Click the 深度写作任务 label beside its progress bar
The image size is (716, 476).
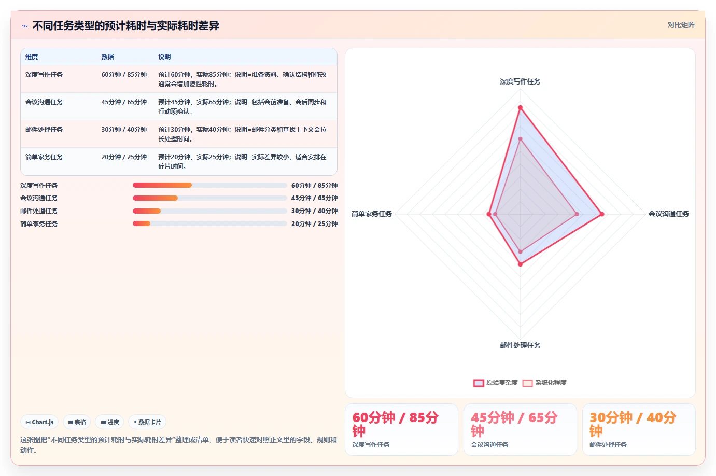click(x=39, y=186)
